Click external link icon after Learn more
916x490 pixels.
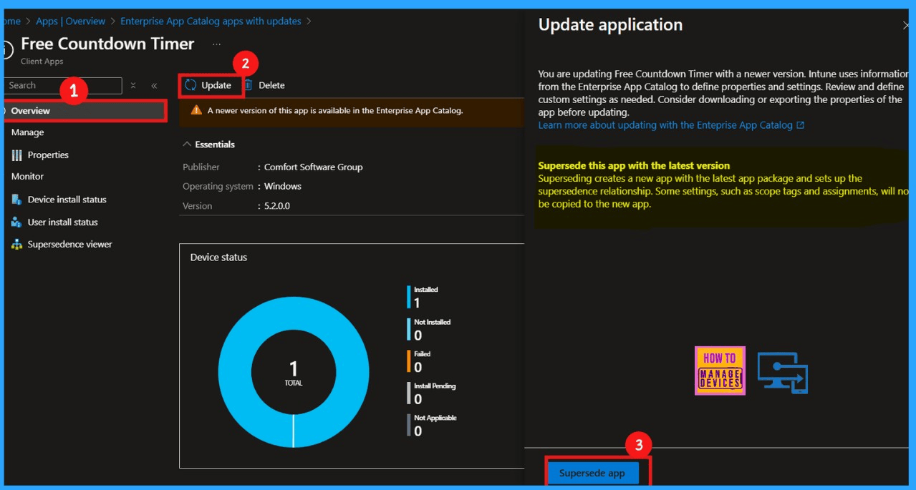(801, 125)
